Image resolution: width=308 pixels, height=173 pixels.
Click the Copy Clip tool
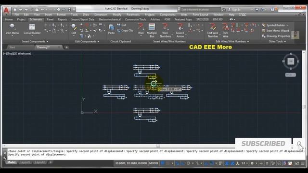click(125, 30)
